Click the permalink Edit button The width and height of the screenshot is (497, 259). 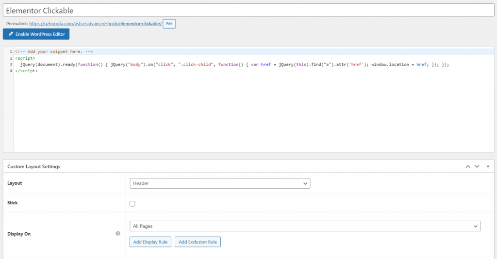[169, 24]
